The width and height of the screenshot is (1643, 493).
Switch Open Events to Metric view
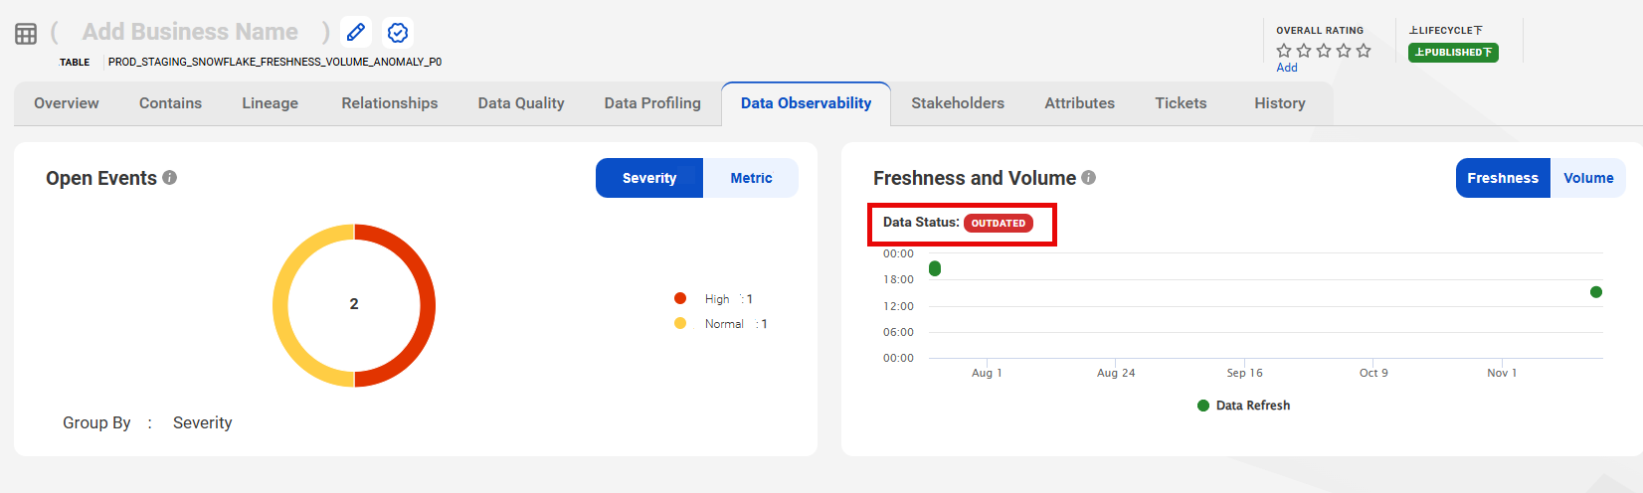pyautogui.click(x=751, y=178)
